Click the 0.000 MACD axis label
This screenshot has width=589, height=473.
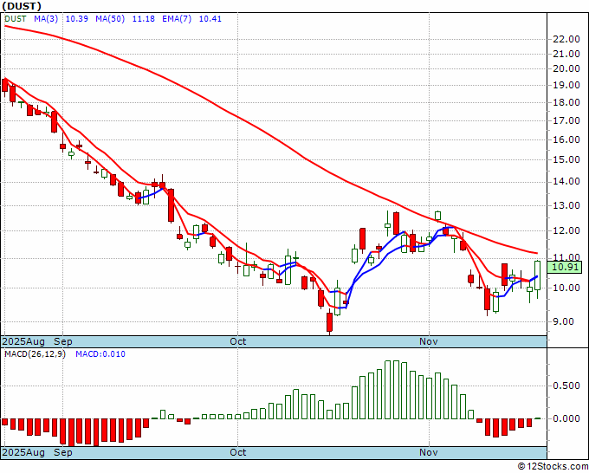(566, 418)
